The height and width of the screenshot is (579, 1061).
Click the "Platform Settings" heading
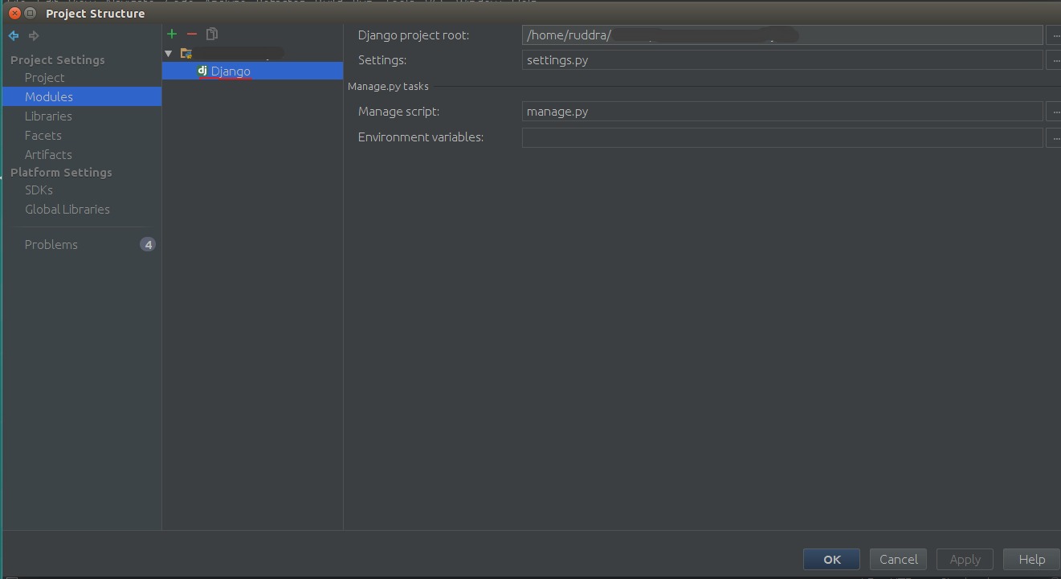coord(61,172)
